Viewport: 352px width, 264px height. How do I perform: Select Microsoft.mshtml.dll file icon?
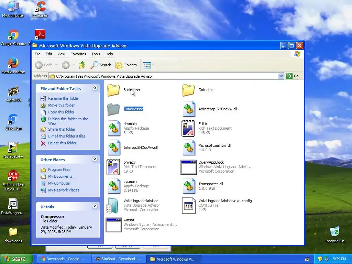(189, 148)
